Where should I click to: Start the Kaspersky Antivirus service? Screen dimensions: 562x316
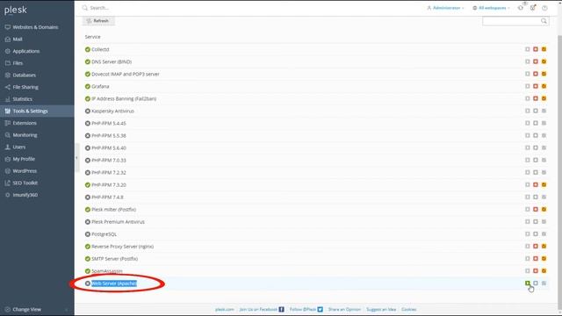(528, 111)
